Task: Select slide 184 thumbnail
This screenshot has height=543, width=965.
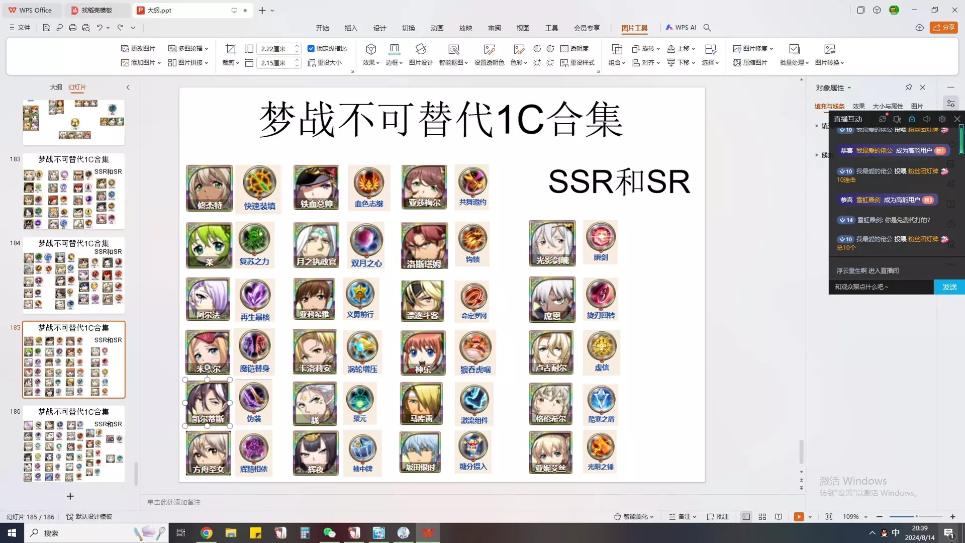Action: 73,276
